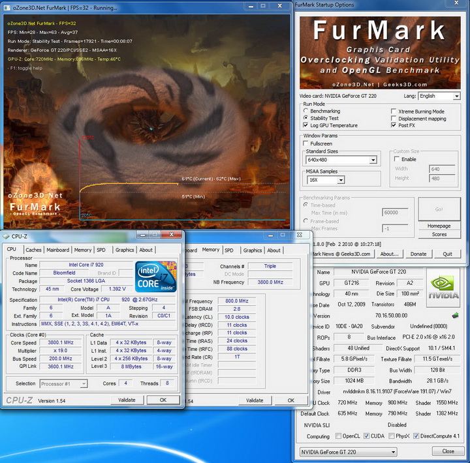Click the Core Speed 3800.1 MHz value

[61, 342]
